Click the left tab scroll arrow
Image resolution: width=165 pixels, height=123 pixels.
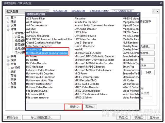(x=154, y=12)
